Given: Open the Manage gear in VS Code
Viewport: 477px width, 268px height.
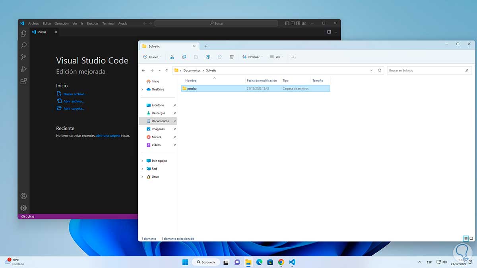Looking at the screenshot, I should click(x=23, y=208).
